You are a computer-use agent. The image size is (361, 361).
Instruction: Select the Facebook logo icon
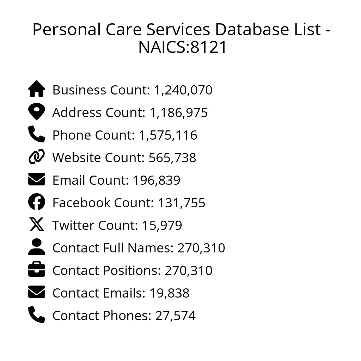37,202
